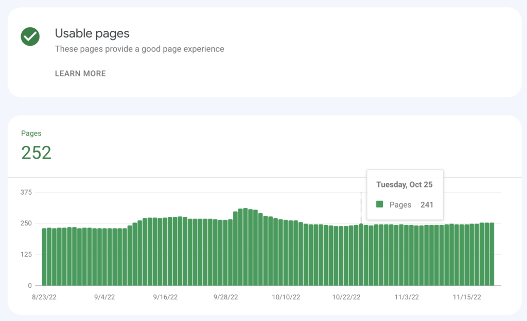This screenshot has height=321, width=527.
Task: Click the green Pages legend swatch in tooltip
Action: coord(380,204)
